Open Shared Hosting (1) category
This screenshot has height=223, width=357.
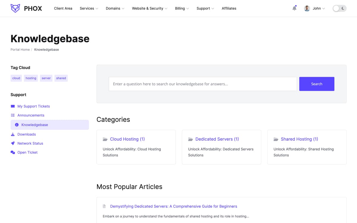pyautogui.click(x=299, y=139)
